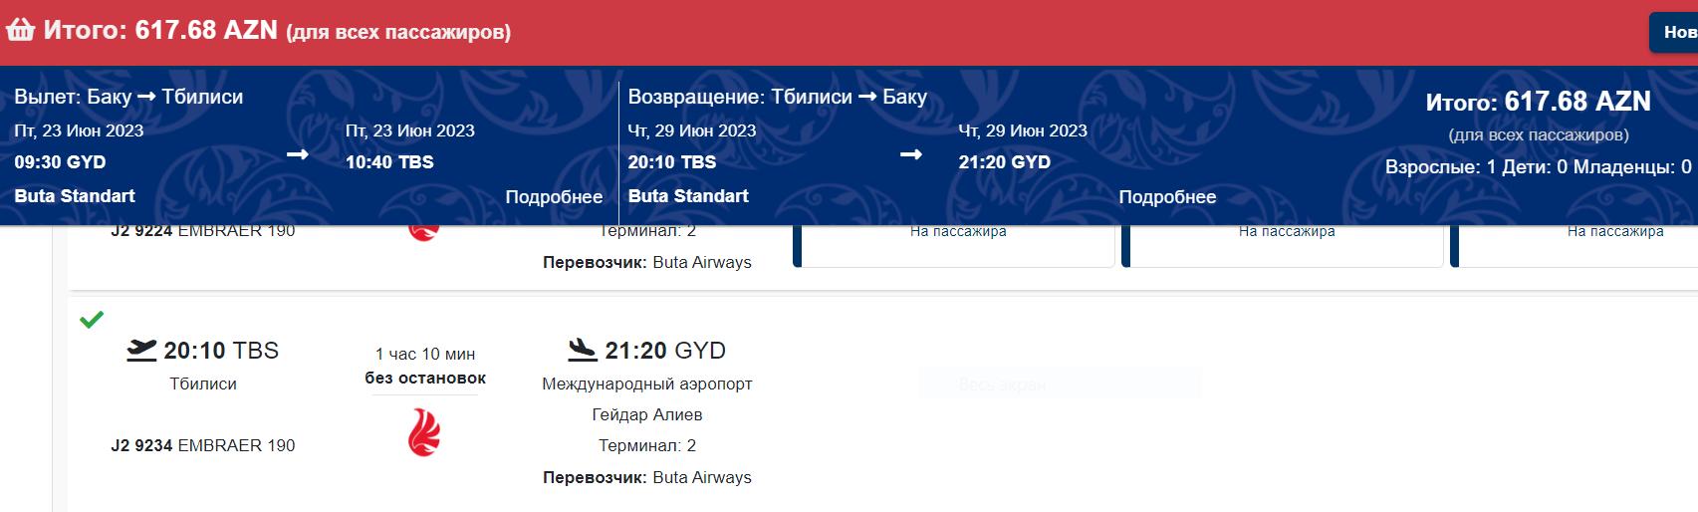The image size is (1698, 512).
Task: Click the Вылет: Баку → Тбилиси heading
Action: point(128,97)
